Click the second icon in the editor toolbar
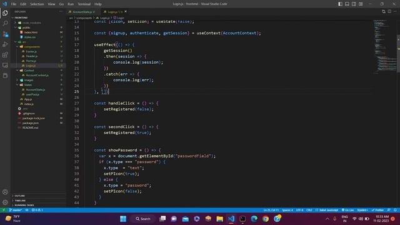400x225 pixels. tap(389, 11)
